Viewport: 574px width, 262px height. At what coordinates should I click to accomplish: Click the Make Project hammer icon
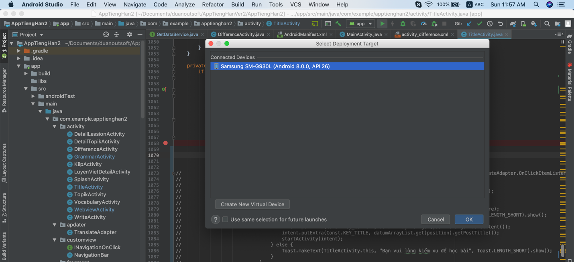click(338, 24)
